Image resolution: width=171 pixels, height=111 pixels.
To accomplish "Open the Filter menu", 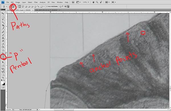I will [36, 2].
